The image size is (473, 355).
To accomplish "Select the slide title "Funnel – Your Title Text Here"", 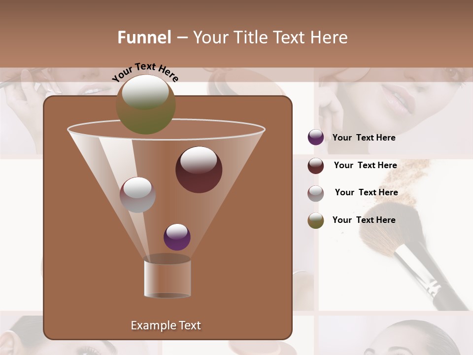I will (232, 37).
